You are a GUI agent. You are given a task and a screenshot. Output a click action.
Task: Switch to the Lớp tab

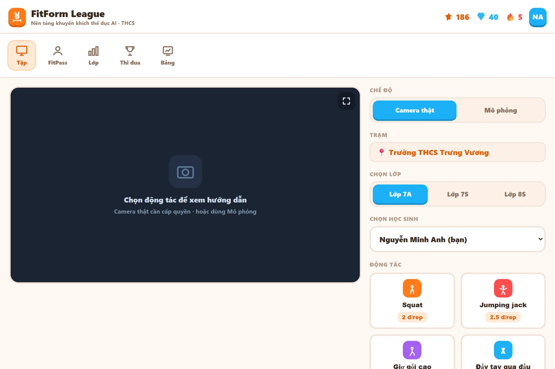coord(94,55)
